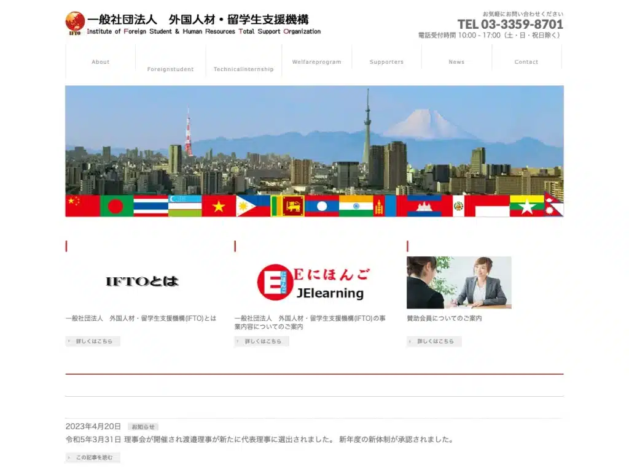
Task: Click the India flag in banner
Action: (x=356, y=206)
